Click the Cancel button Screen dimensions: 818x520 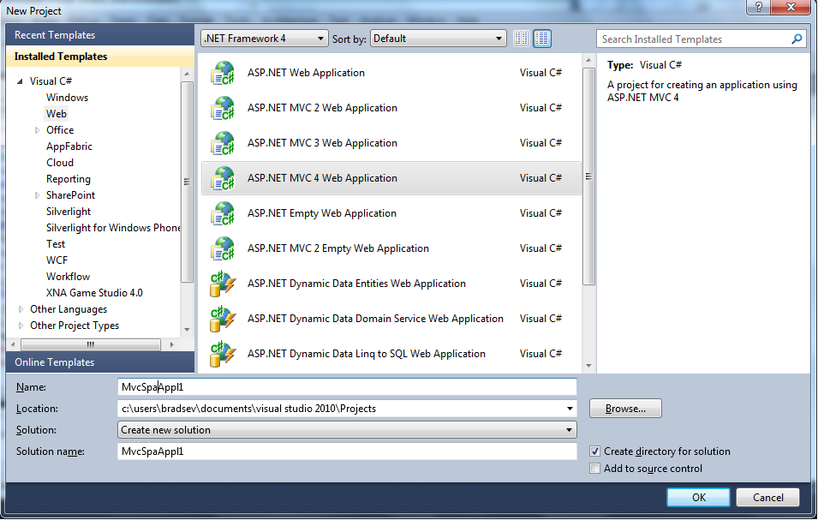[768, 497]
